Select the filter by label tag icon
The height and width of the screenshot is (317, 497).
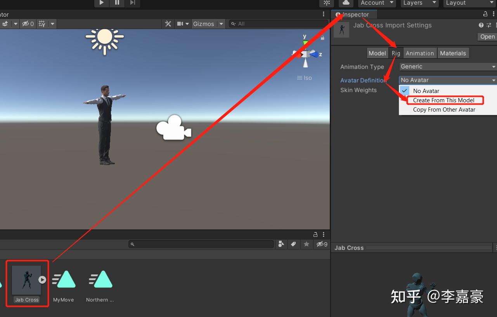pos(293,244)
